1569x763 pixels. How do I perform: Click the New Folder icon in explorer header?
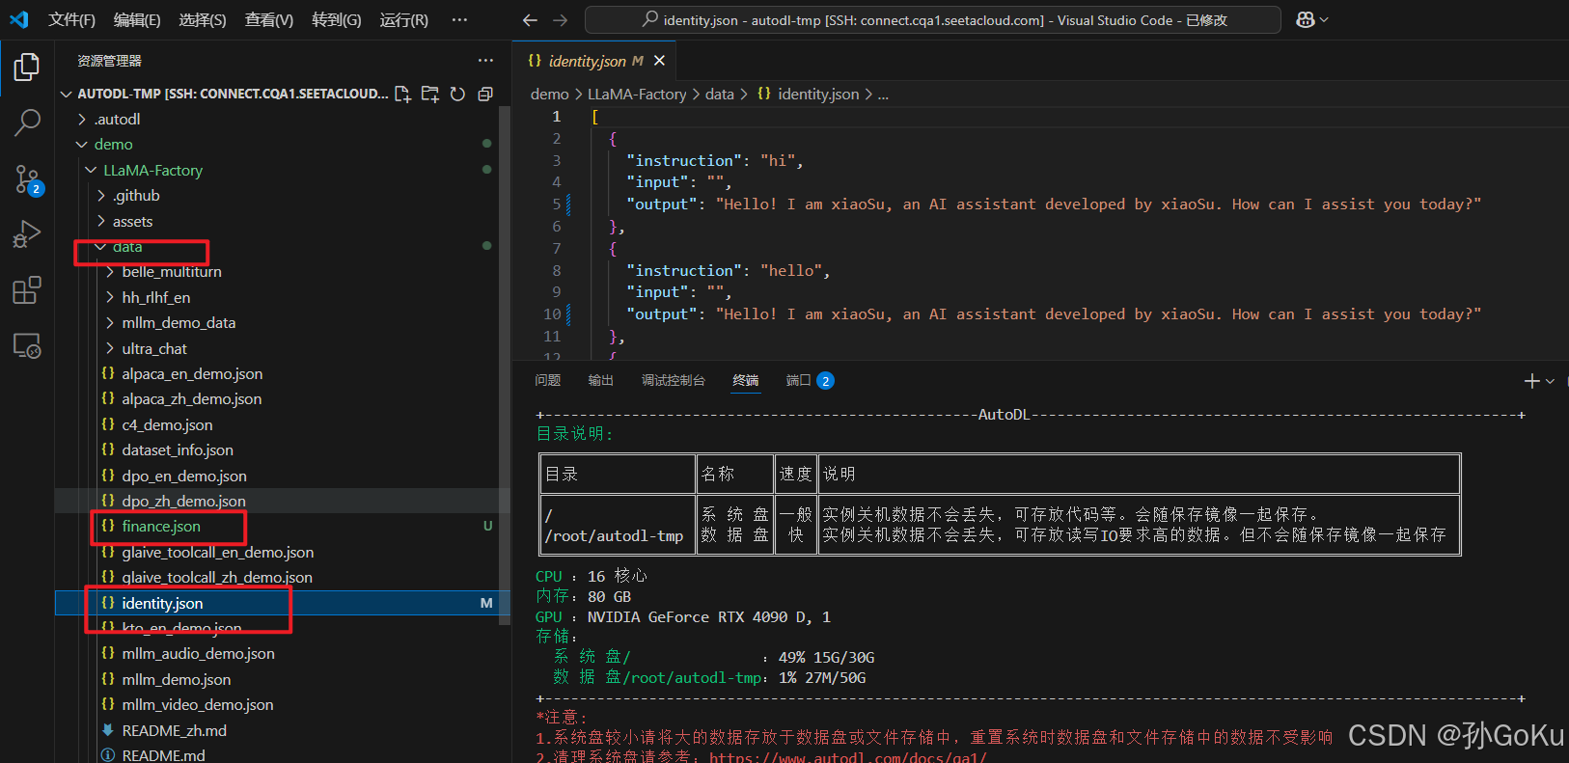tap(430, 94)
